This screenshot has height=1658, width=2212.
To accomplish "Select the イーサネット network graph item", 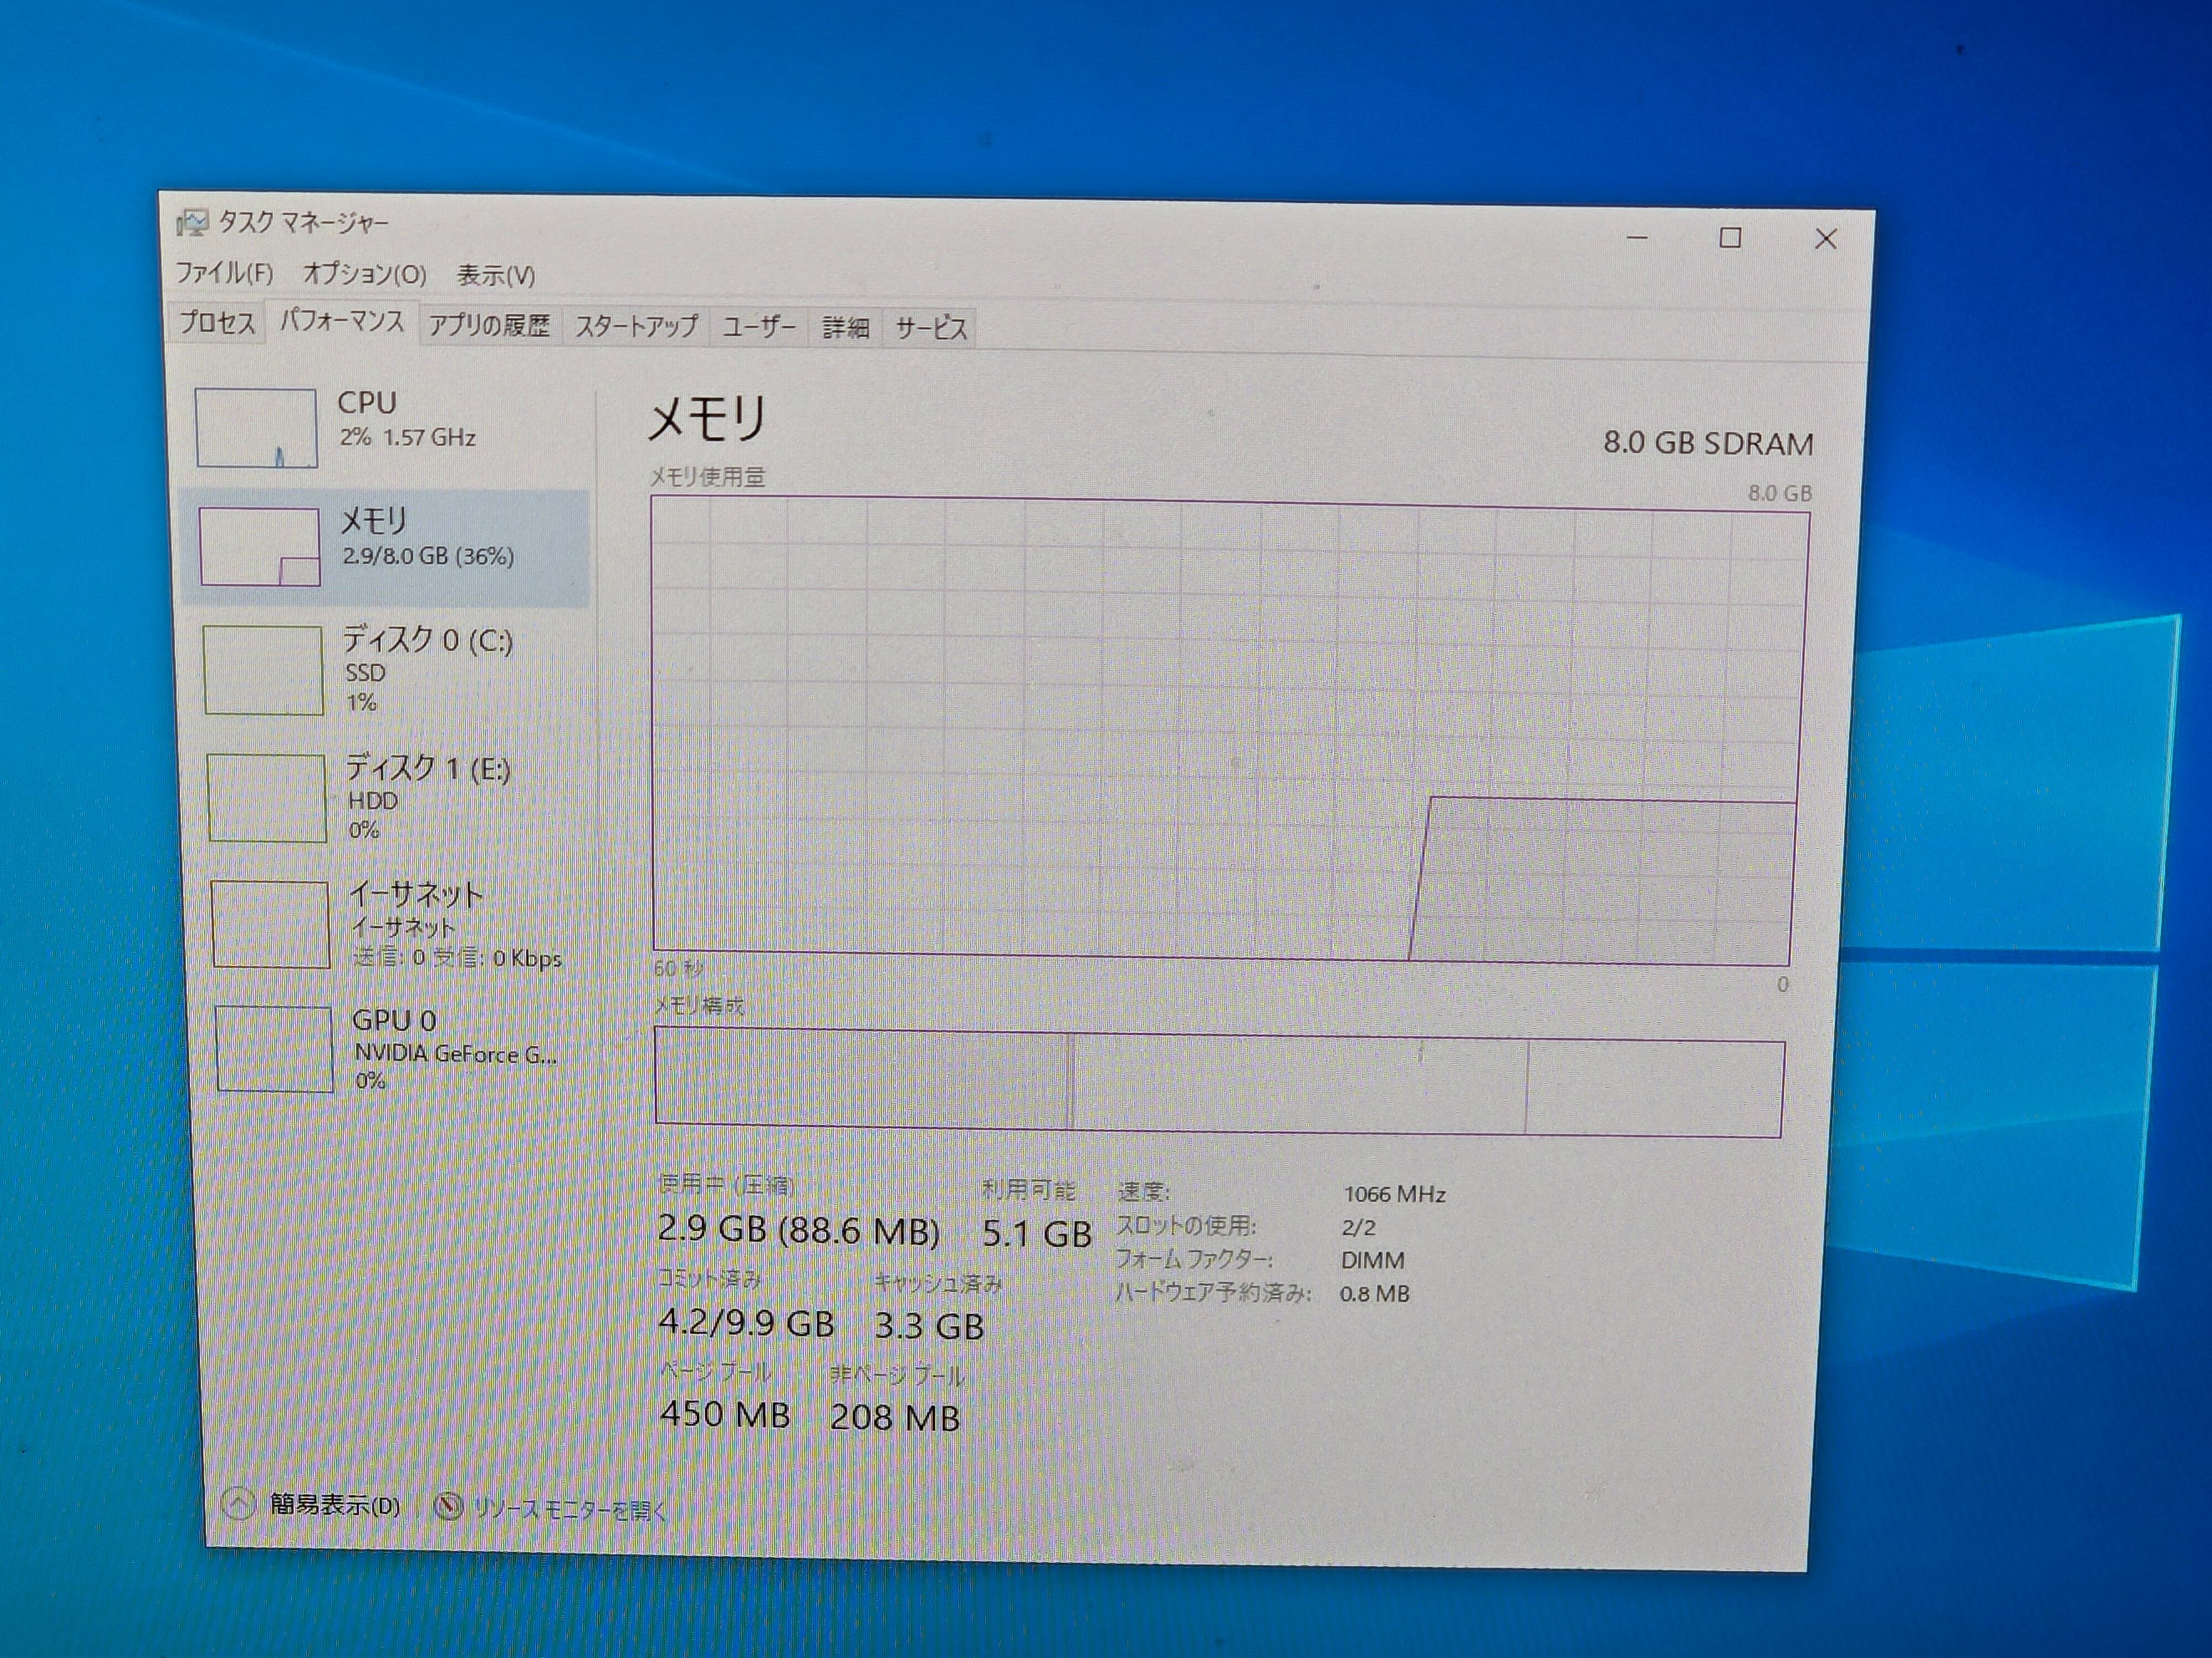I will [x=270, y=925].
